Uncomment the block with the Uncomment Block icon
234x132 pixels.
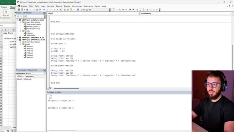(143, 10)
